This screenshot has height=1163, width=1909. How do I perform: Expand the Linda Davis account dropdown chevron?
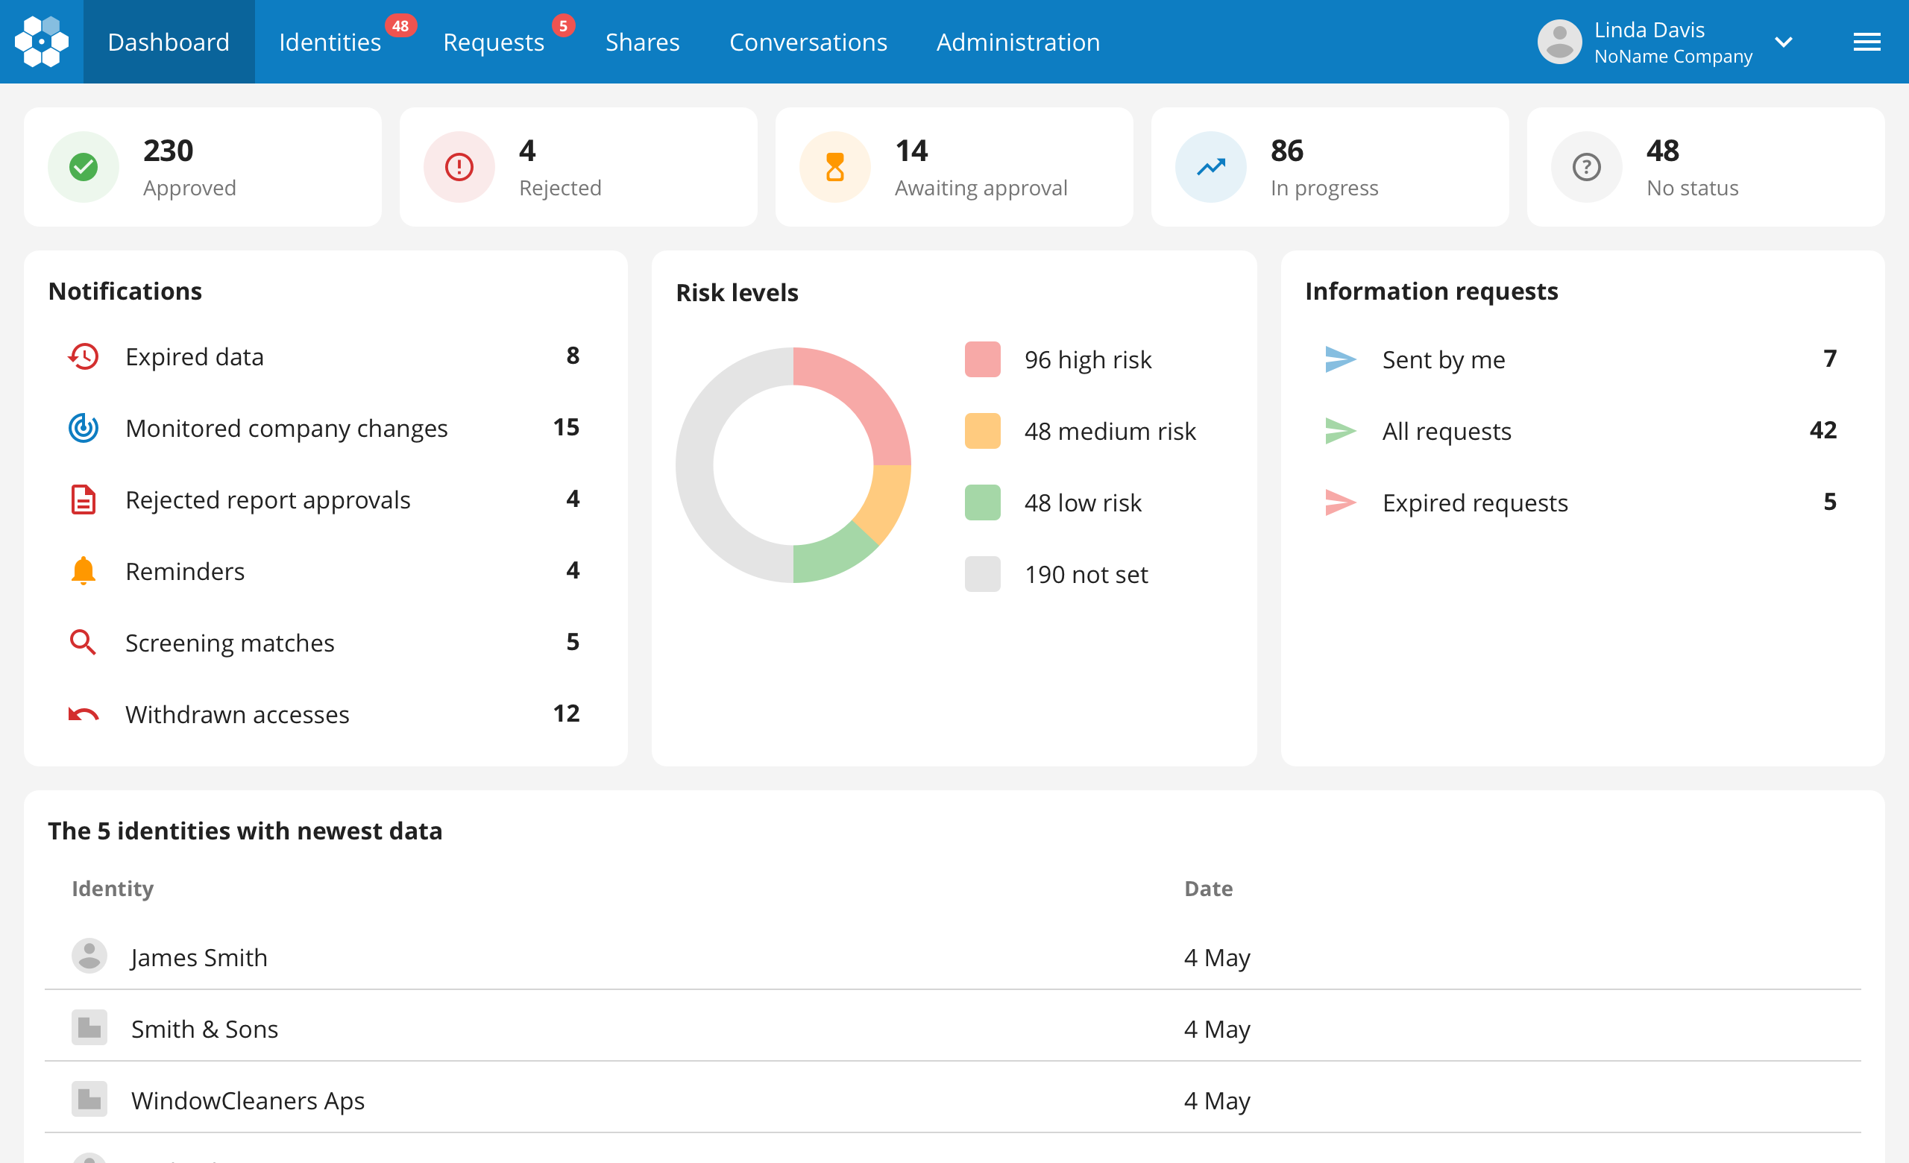tap(1784, 42)
